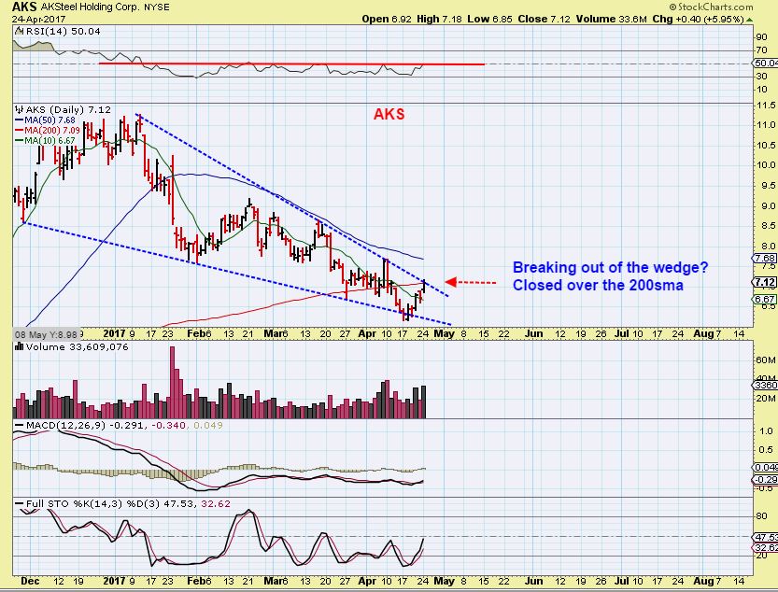Click the High 7.18 value
778x592 pixels.
tap(440, 20)
